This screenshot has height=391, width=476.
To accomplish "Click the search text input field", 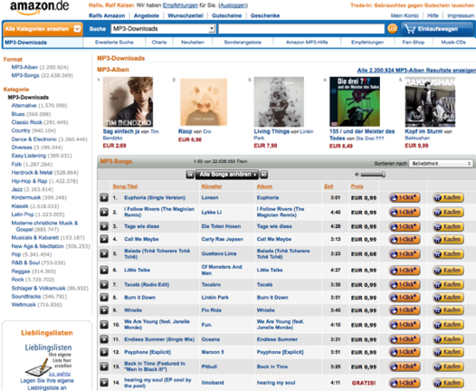I will (x=301, y=29).
